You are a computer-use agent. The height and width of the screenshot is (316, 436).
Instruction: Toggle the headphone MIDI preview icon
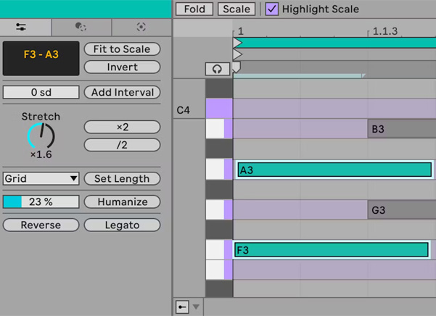[218, 69]
